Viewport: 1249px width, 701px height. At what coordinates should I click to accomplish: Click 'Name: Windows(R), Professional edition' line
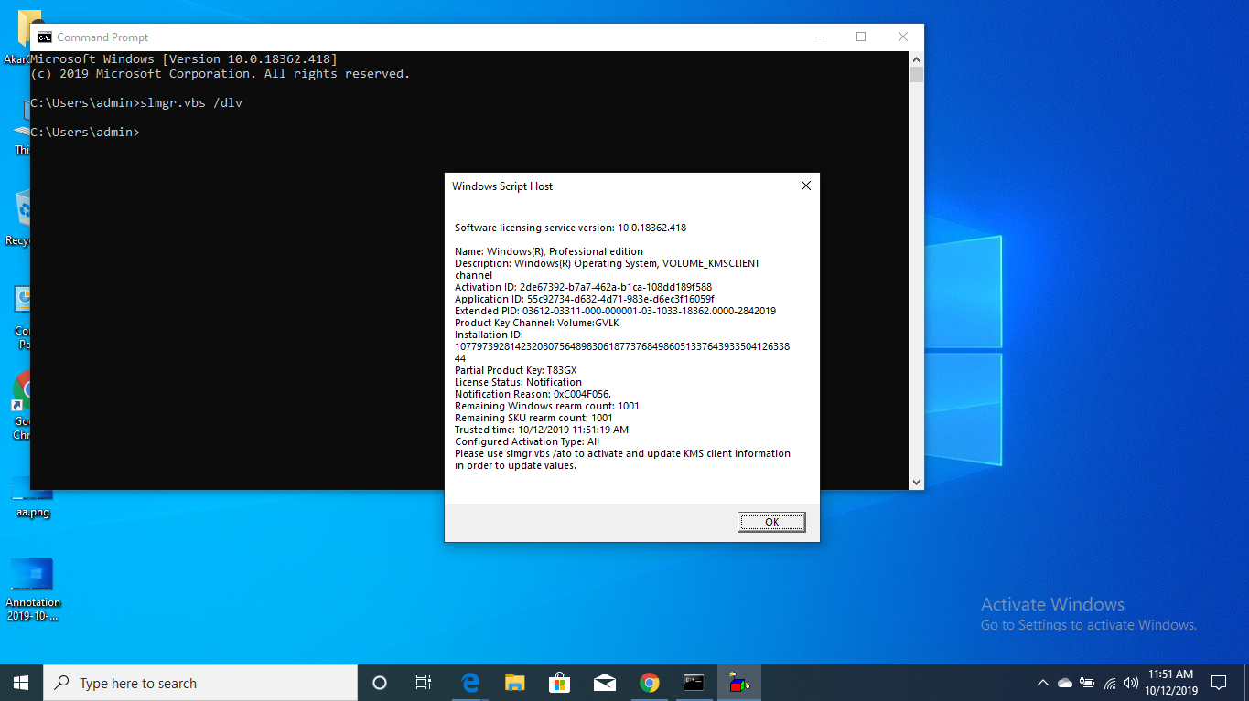point(549,251)
